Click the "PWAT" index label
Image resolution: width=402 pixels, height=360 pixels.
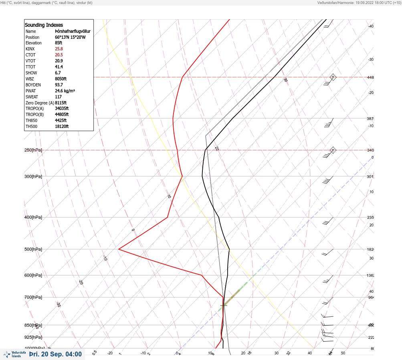coord(31,91)
